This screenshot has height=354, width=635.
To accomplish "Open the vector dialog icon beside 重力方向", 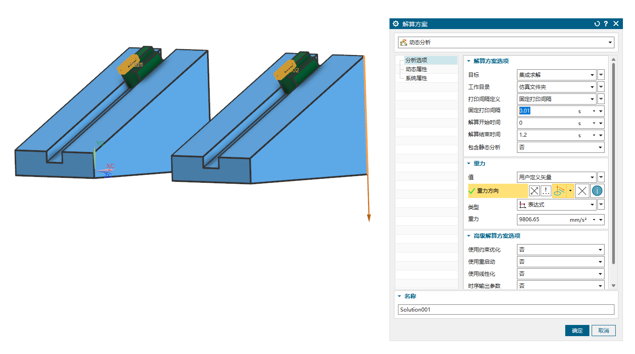I will [546, 191].
